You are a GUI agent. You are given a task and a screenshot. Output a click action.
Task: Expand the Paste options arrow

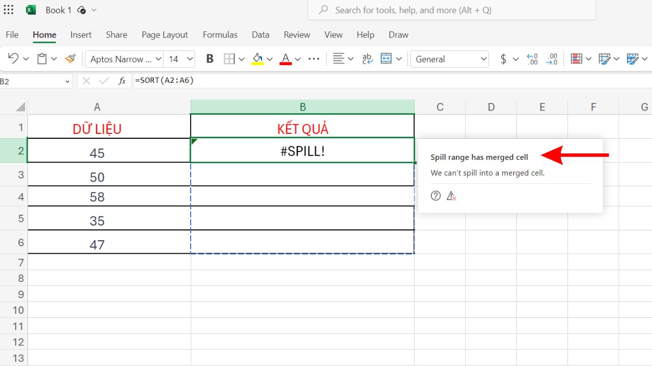click(x=54, y=59)
